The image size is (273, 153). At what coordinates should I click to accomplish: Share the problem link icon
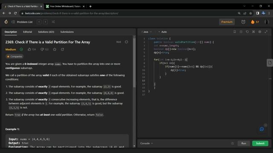coord(63,49)
